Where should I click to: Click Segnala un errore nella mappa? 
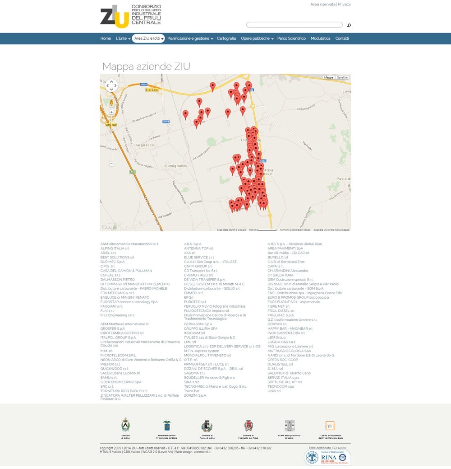click(x=331, y=230)
